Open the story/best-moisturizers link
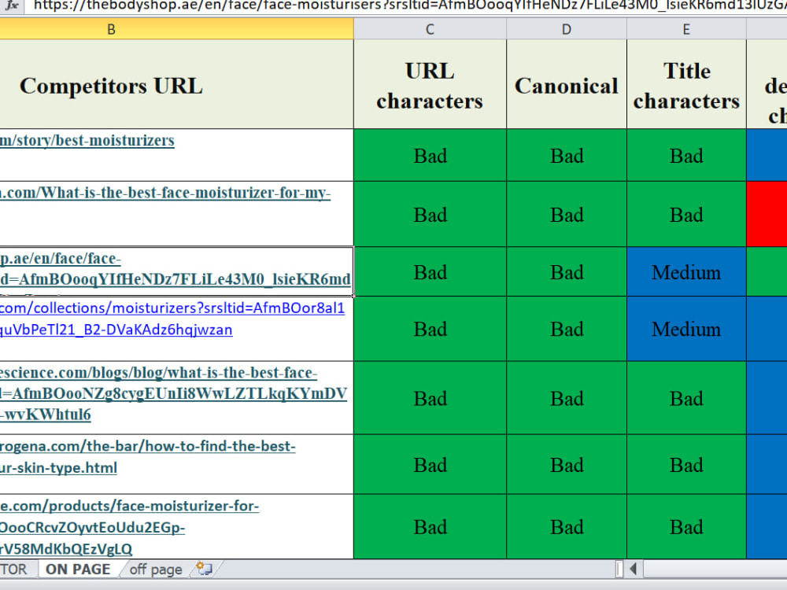Image resolution: width=787 pixels, height=590 pixels. (87, 141)
